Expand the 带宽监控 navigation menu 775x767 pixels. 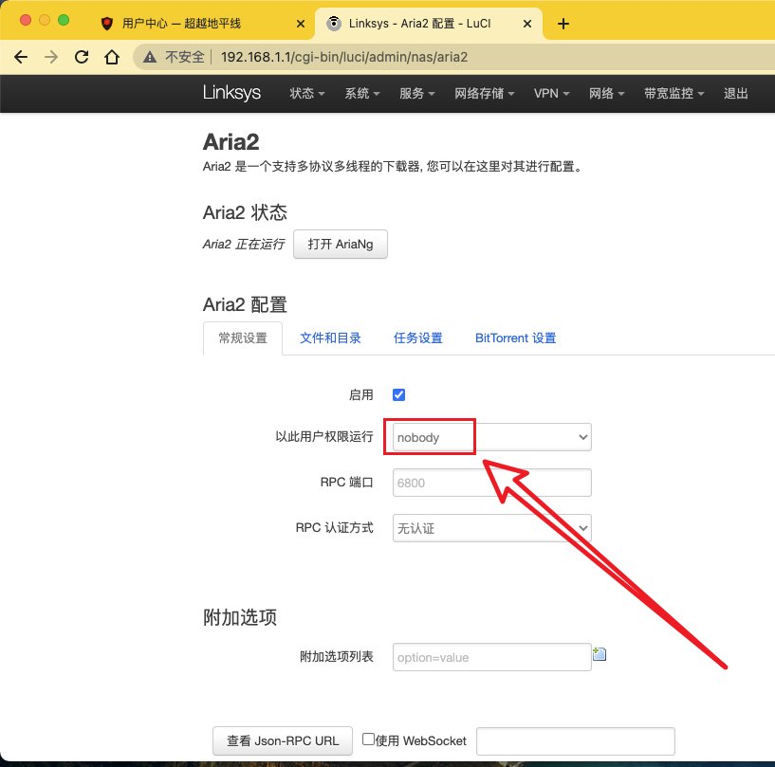point(674,93)
